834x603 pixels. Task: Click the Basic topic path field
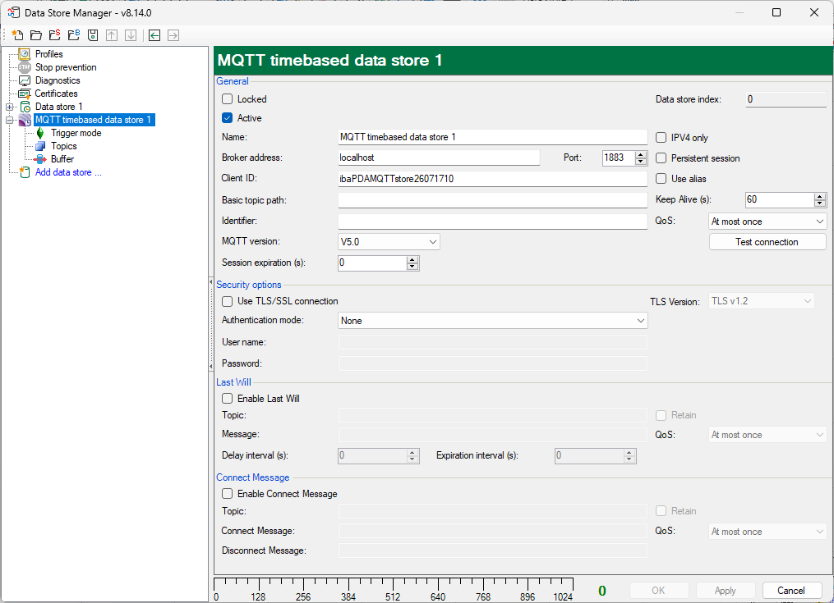[492, 200]
